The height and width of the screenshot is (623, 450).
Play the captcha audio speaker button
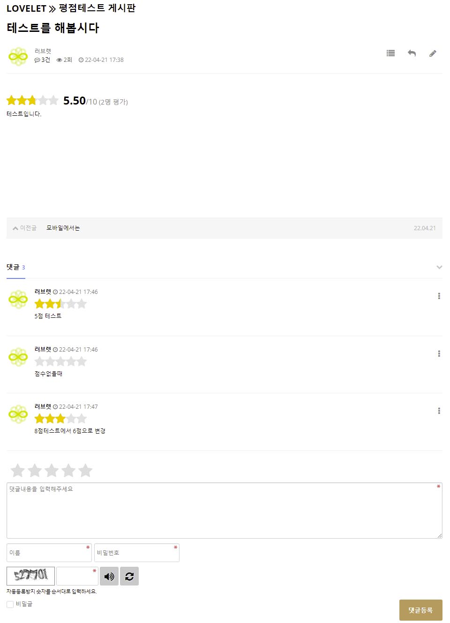(x=109, y=576)
